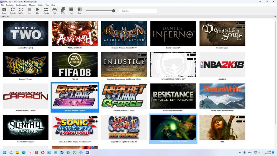This screenshot has height=156, width=277.
Task: Select Resistance Fall of Man cover
Action: (x=173, y=96)
